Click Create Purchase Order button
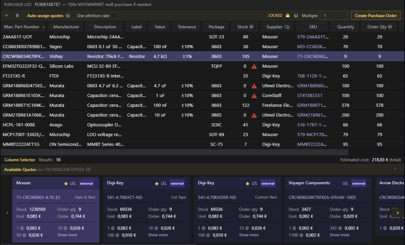Viewport: 405px width, 245px height. click(376, 15)
